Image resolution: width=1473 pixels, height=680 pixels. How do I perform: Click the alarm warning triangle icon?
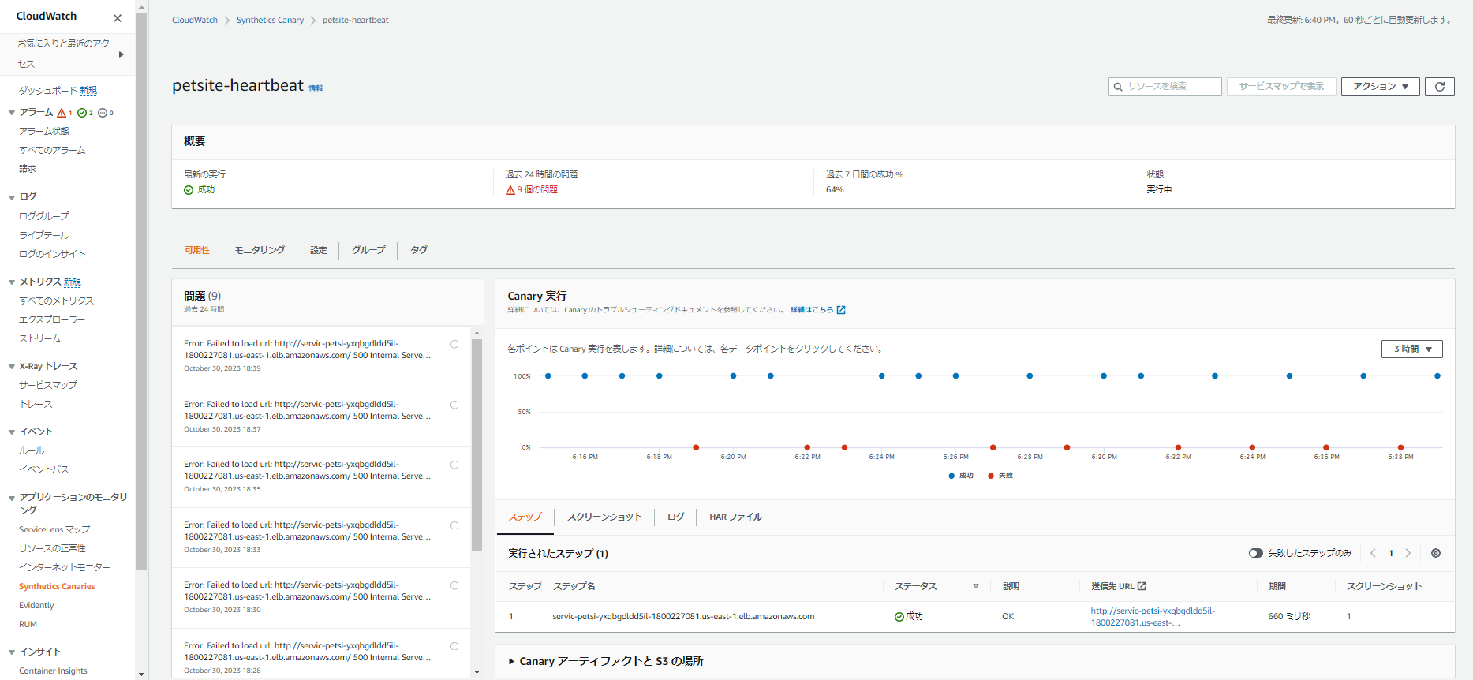click(62, 113)
